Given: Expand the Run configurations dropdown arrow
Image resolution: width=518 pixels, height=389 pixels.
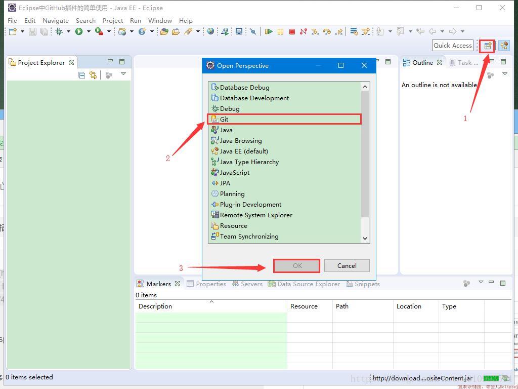Looking at the screenshot, I should (x=89, y=31).
